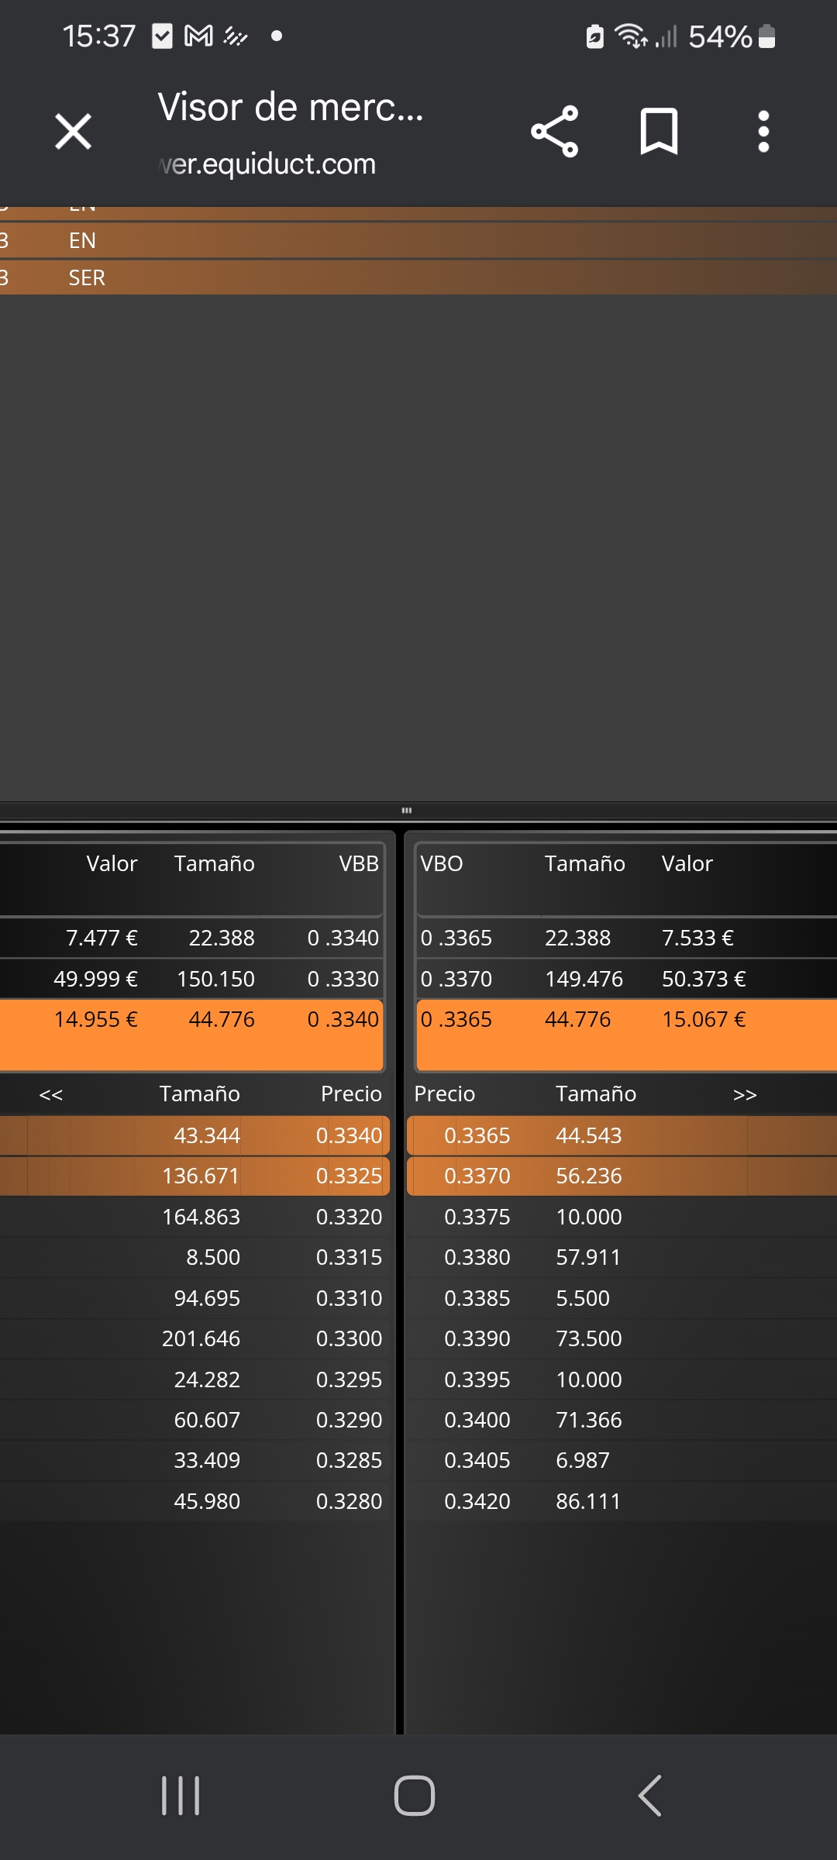Open the three-dot overflow menu
The height and width of the screenshot is (1860, 837).
coord(763,132)
